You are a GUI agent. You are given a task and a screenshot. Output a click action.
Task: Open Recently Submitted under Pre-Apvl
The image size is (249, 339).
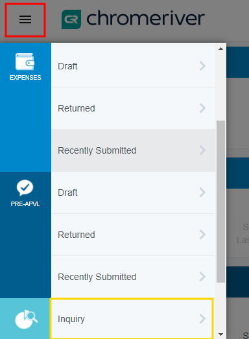tap(134, 277)
